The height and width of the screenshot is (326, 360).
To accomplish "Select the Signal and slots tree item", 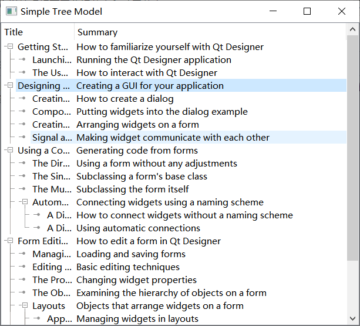I will [52, 137].
